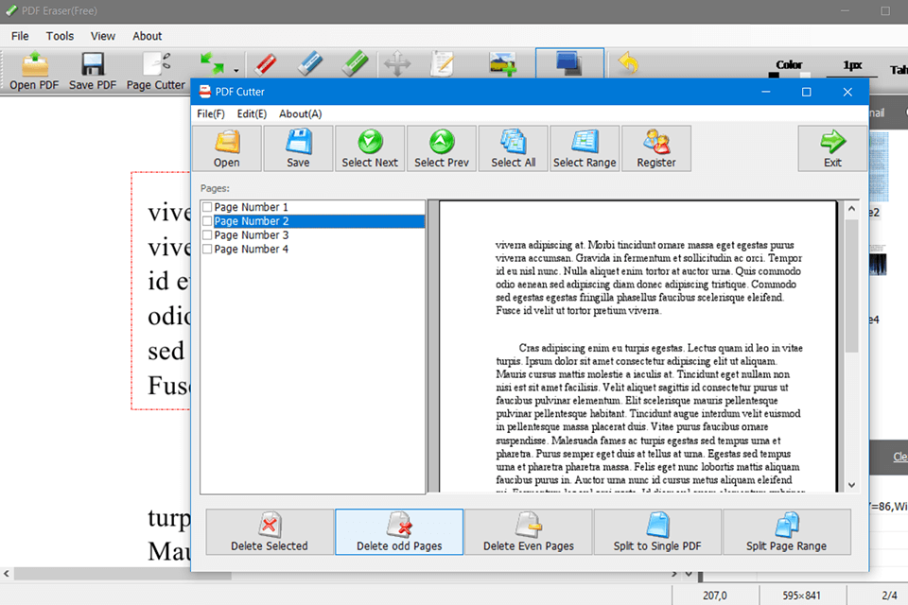This screenshot has height=605, width=908.
Task: Select the 'Page Number 3' list row
Action: [x=313, y=235]
